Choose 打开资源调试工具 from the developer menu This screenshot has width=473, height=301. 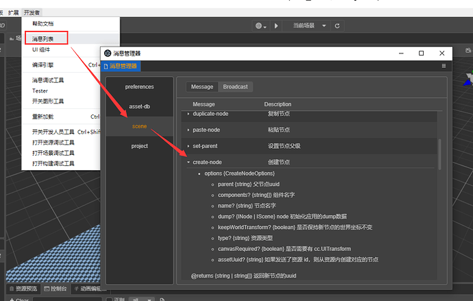[x=53, y=143]
